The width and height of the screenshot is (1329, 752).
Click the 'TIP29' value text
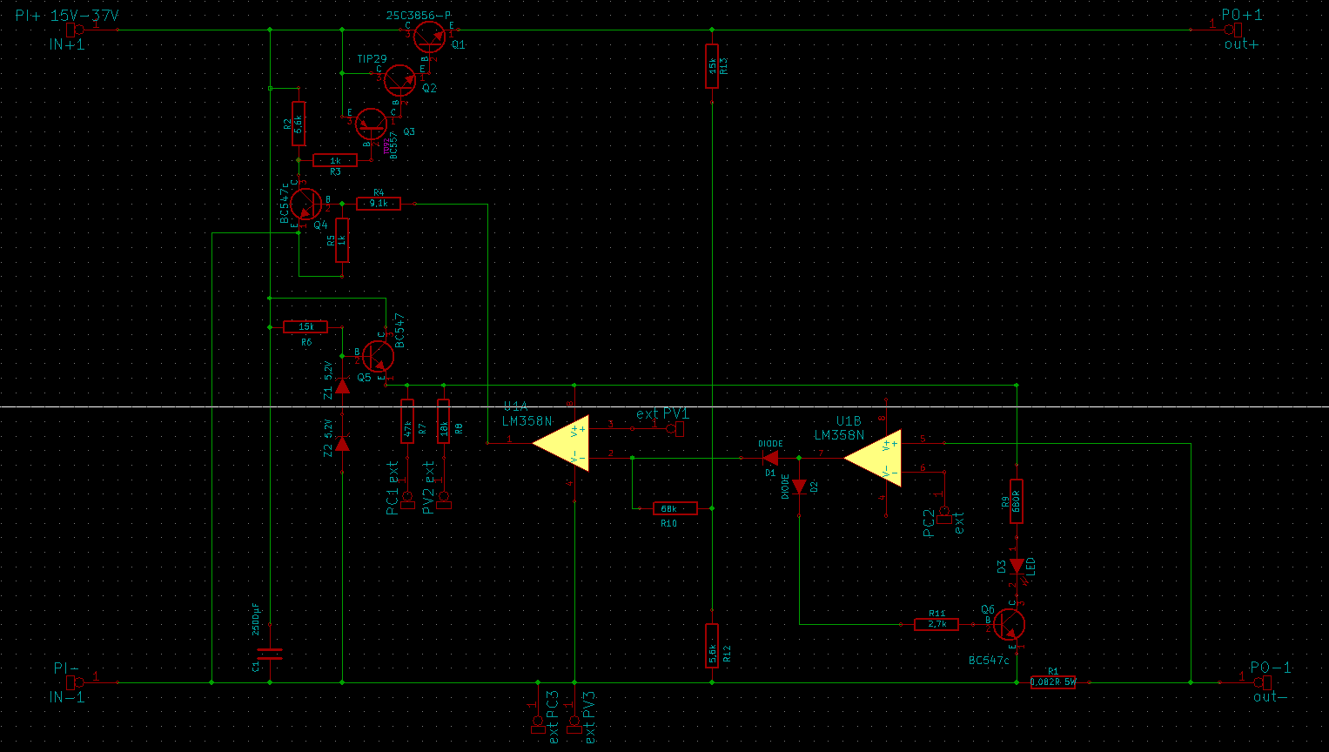372,59
